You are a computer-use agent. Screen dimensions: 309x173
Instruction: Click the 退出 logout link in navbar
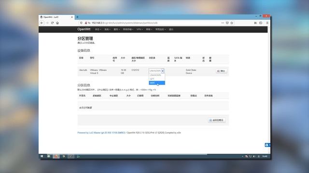tap(171, 29)
